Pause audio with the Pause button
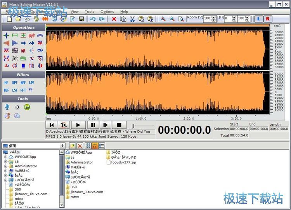This screenshot has width=291, height=210. (93, 125)
